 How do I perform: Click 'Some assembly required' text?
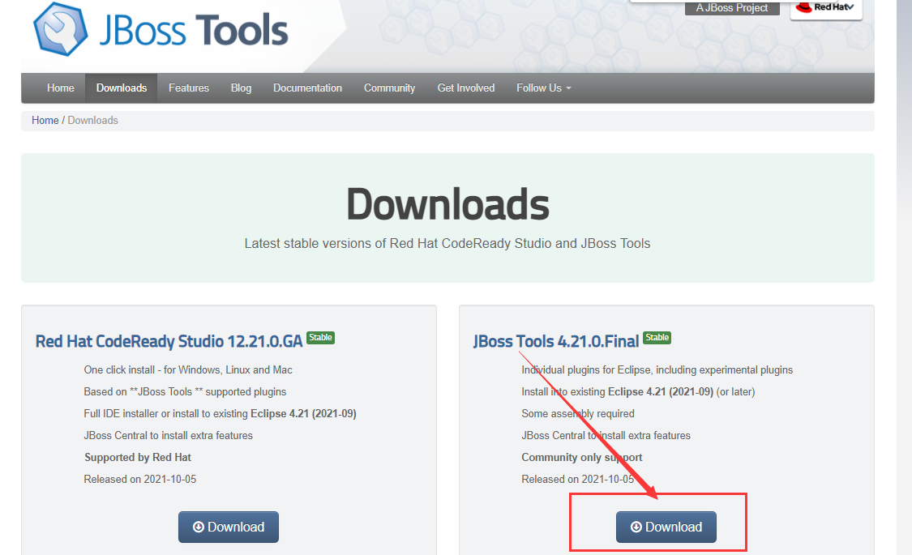pyautogui.click(x=578, y=414)
